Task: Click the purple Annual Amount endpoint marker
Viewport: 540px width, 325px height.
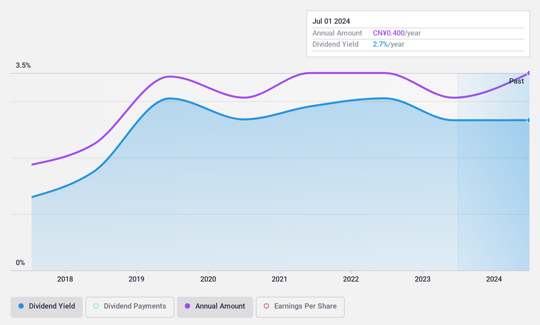Action: click(x=529, y=73)
